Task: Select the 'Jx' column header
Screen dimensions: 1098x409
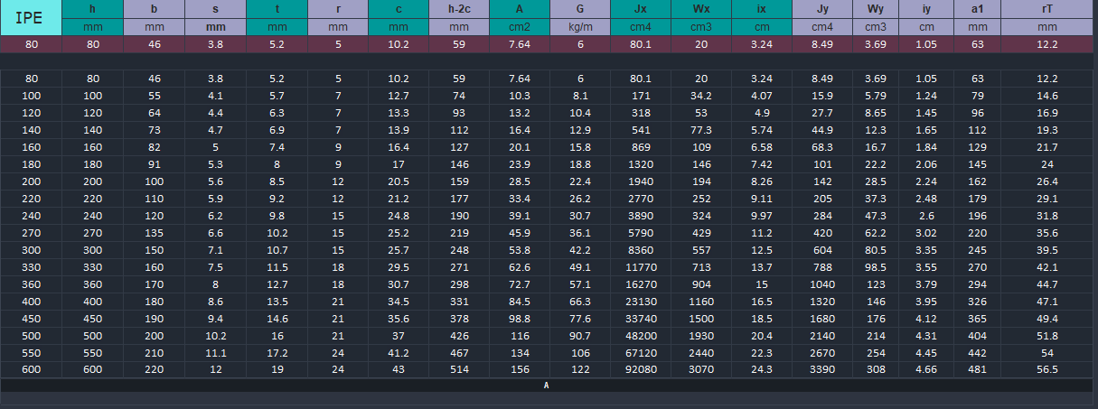Action: pos(641,9)
